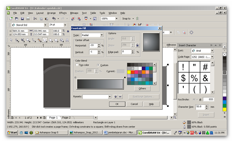Select the Smart fill tool
The image size is (233, 142).
(39, 40)
